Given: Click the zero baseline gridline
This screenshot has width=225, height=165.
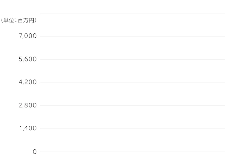Looking at the screenshot, I should (x=133, y=152).
